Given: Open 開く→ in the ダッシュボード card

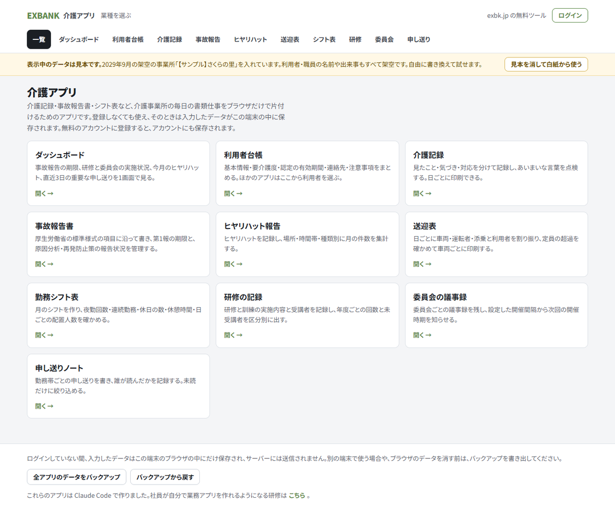Looking at the screenshot, I should tap(45, 194).
